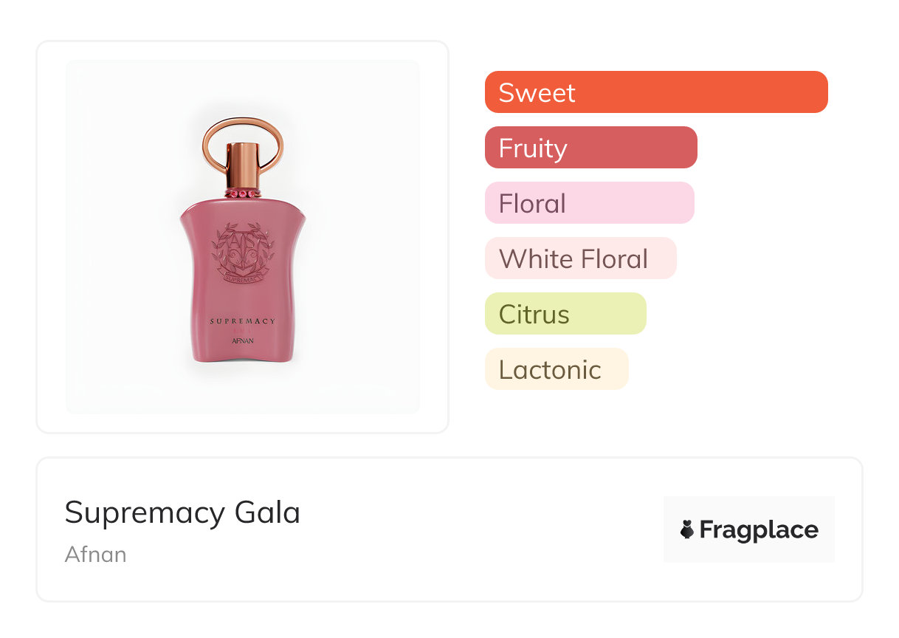Click the Lactonic accord bar
This screenshot has height=638, width=899.
(556, 369)
